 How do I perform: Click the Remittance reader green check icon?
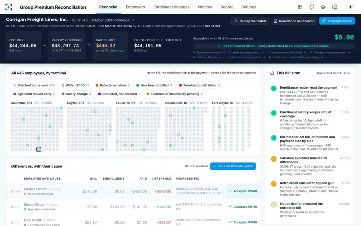coord(274,88)
